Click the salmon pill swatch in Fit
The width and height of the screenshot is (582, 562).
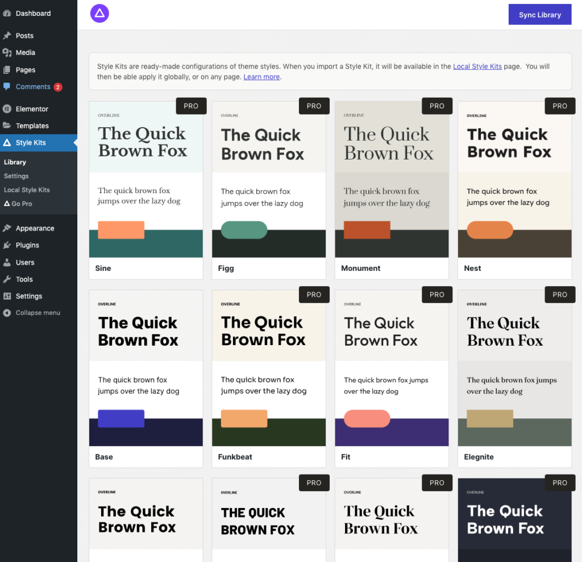(x=367, y=418)
